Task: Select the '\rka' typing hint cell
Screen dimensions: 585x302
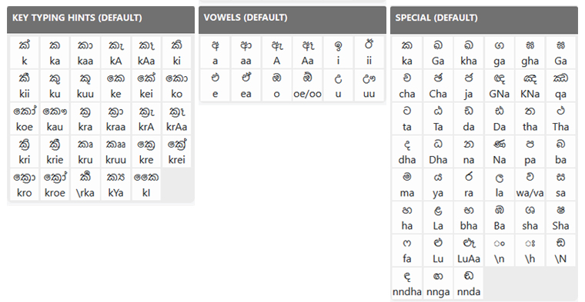Action: (85, 184)
